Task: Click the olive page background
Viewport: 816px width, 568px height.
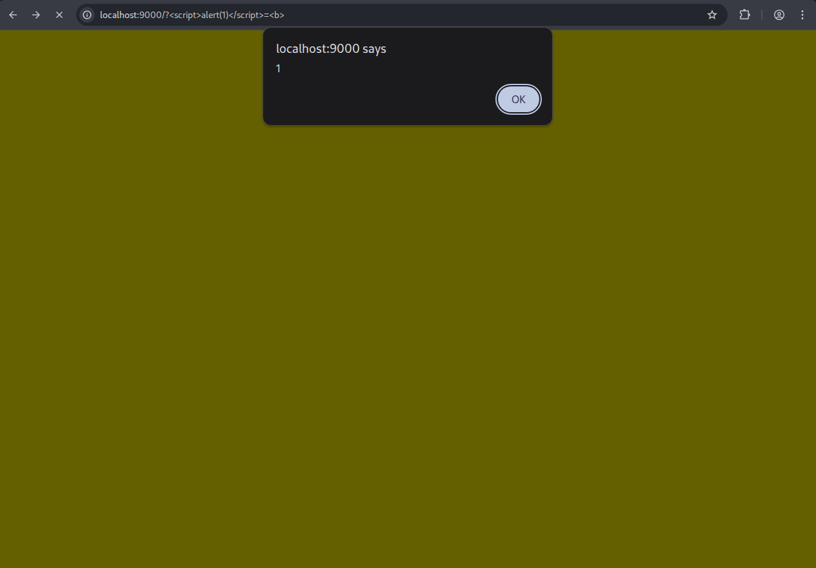Action: pos(129,322)
